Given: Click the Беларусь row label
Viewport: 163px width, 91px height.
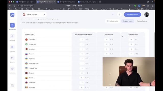Looking at the screenshot, I should click(x=32, y=49).
